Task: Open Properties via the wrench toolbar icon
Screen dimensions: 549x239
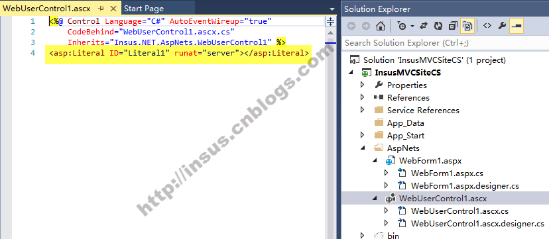Action: tap(502, 26)
